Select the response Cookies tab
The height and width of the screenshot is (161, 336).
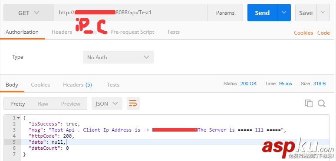click(x=40, y=85)
